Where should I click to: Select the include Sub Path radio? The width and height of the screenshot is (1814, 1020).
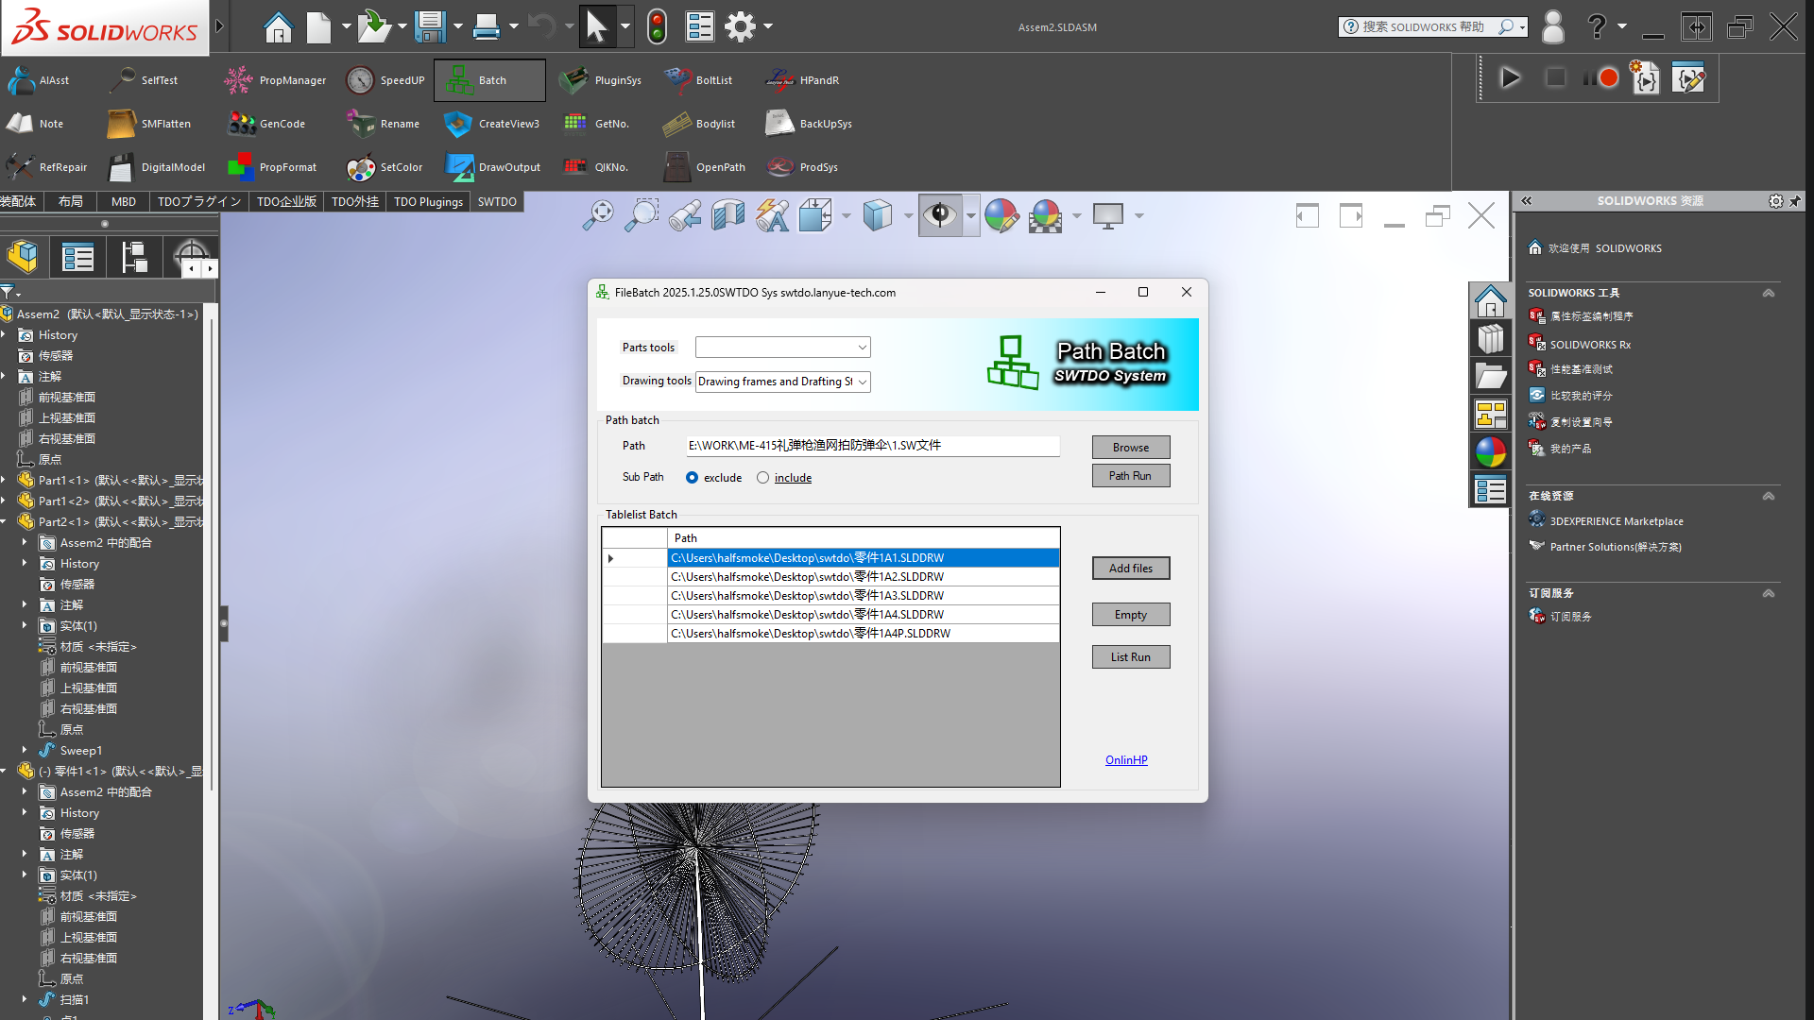pyautogui.click(x=763, y=478)
